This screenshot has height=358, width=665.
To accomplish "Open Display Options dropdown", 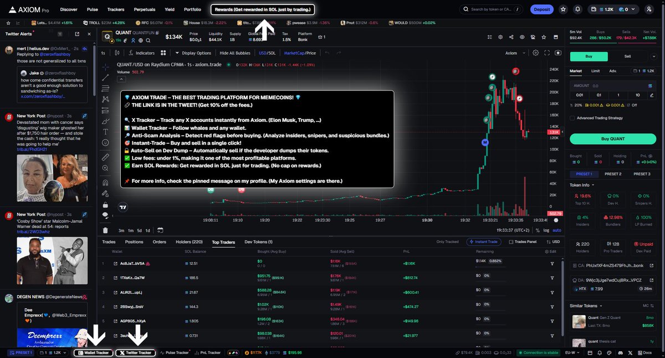I will pos(193,53).
